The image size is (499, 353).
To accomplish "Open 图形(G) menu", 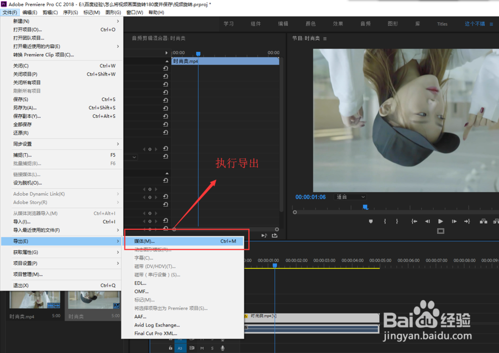I will (x=113, y=12).
